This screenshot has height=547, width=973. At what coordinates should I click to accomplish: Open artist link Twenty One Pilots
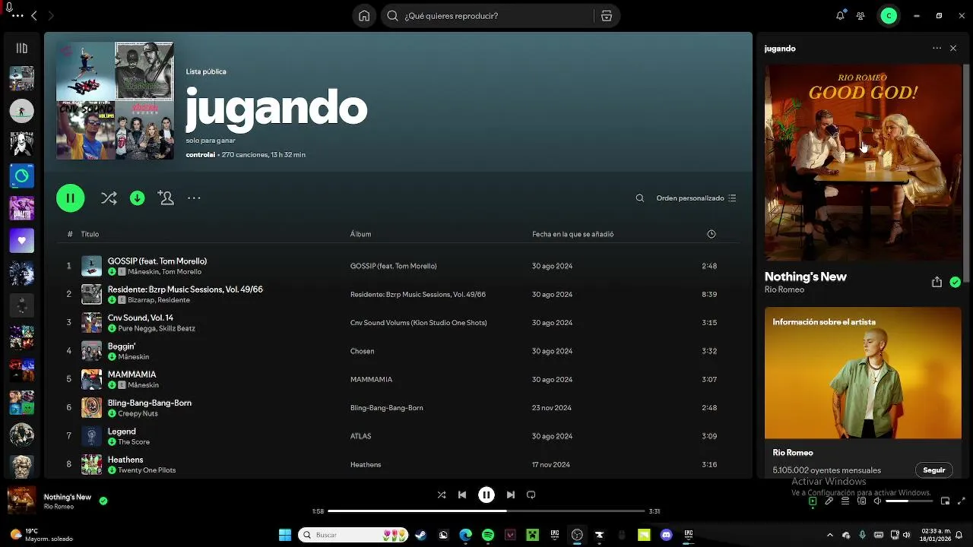tap(147, 470)
